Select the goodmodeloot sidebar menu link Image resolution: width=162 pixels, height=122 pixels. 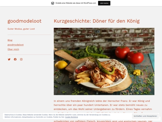pos(16,45)
